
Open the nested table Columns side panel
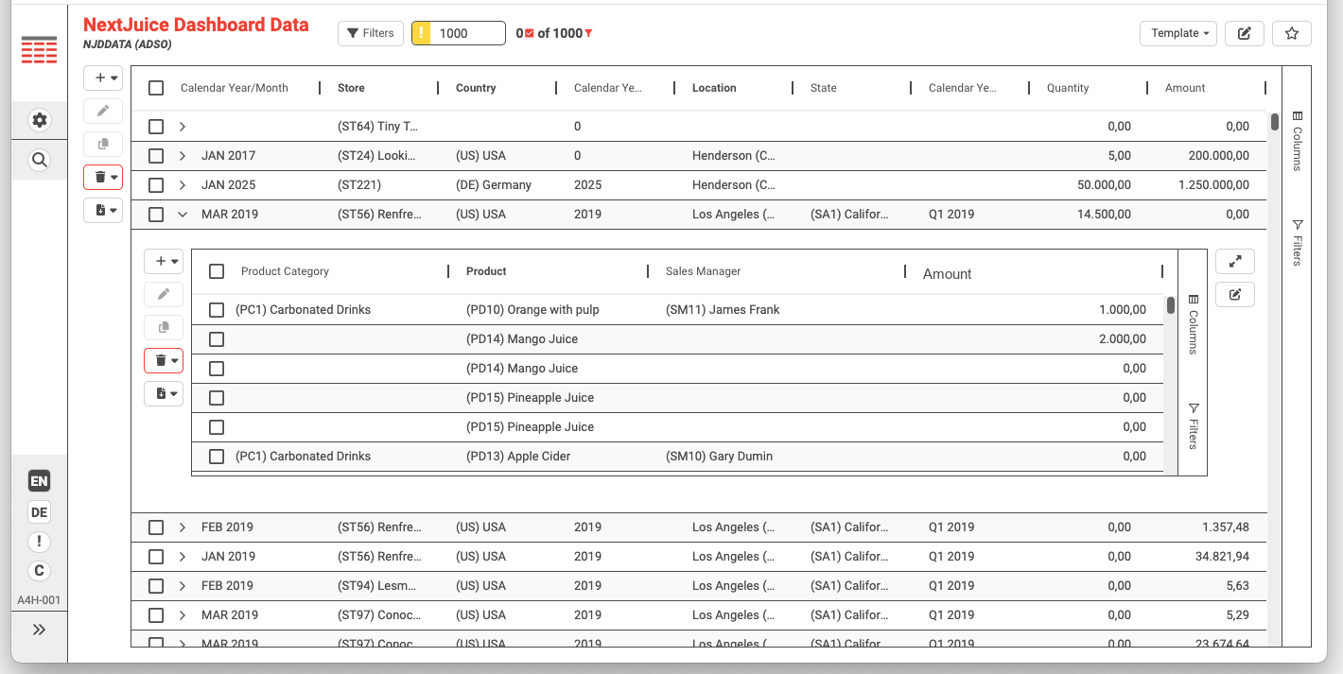coord(1194,324)
